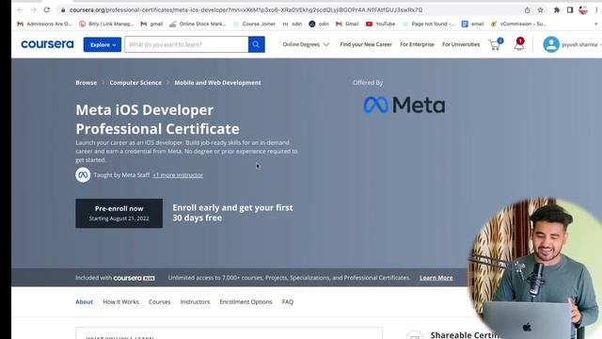Image resolution: width=602 pixels, height=339 pixels.
Task: Open Course Joiner bookmark
Action: point(254,24)
